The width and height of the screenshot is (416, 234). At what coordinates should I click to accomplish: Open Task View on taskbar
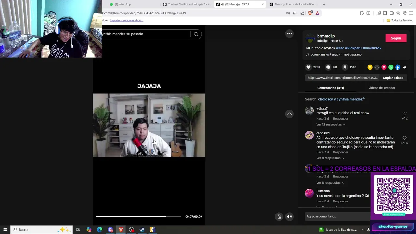78,230
